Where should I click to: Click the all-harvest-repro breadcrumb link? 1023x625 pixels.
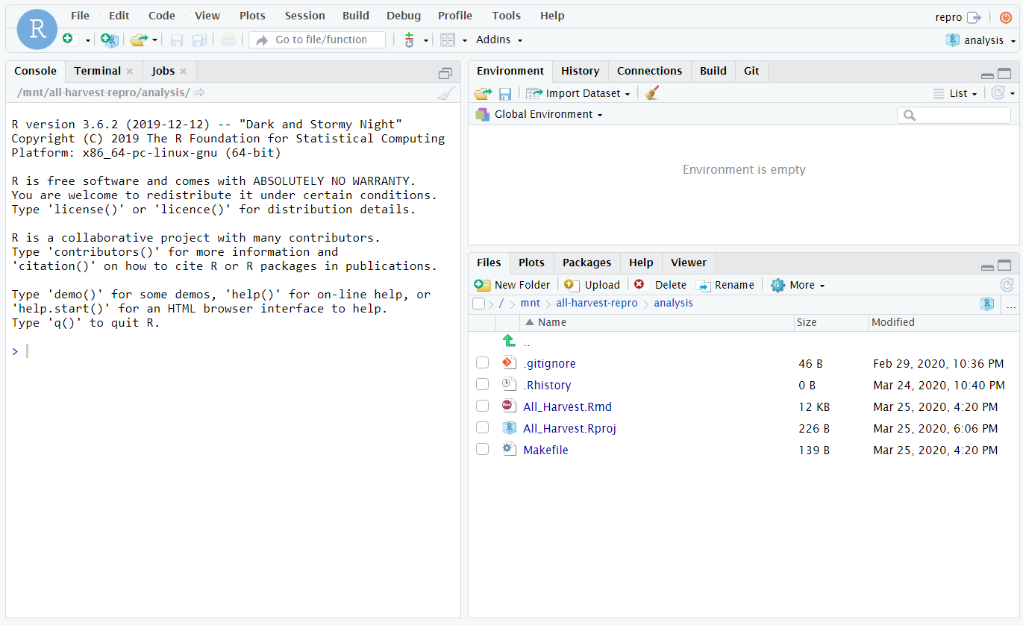point(597,304)
